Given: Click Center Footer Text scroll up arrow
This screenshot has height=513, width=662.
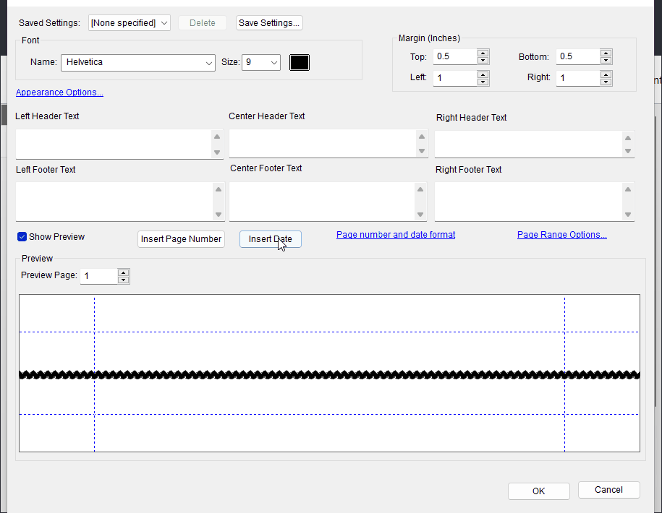Looking at the screenshot, I should [420, 189].
